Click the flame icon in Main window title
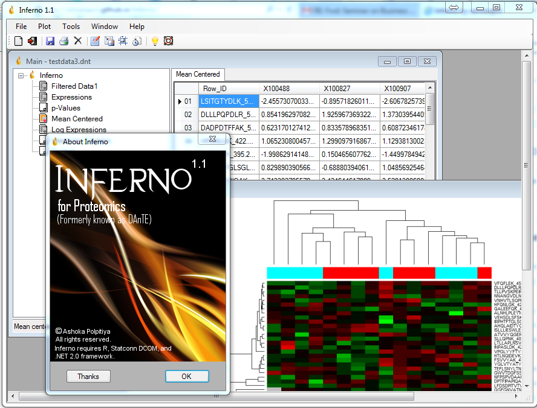The width and height of the screenshot is (537, 408). click(19, 61)
